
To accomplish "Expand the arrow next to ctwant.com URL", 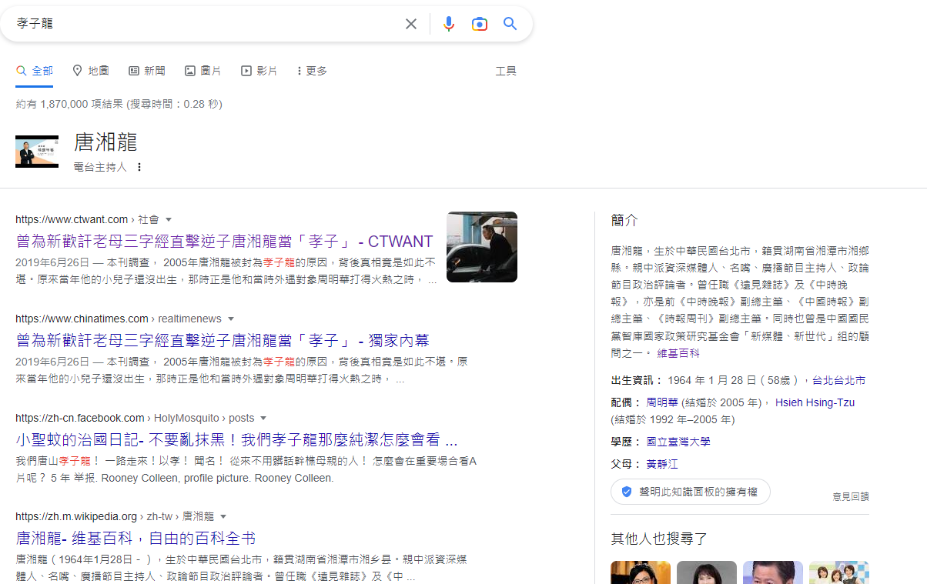I will tap(169, 220).
